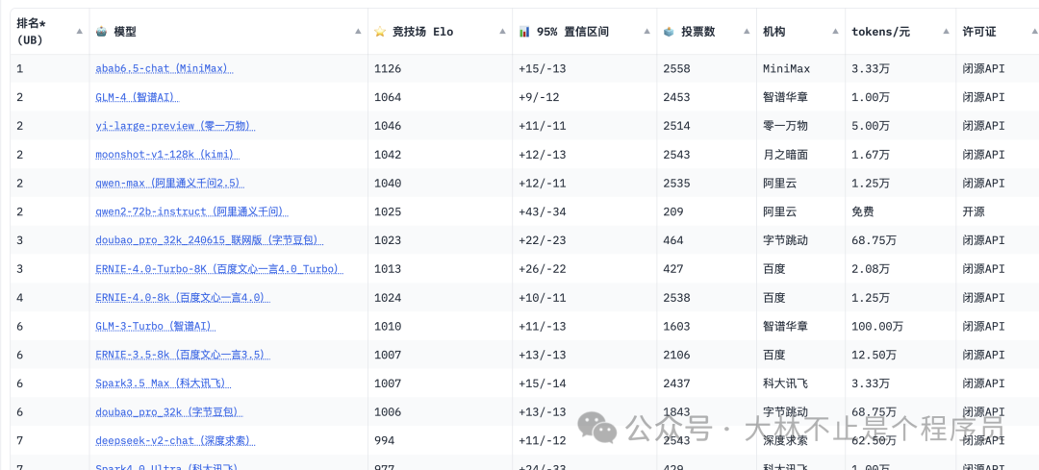Open qwen2-72b-instruct (阿里通义千问) link
Viewport: 1039px width, 470px height.
click(192, 211)
